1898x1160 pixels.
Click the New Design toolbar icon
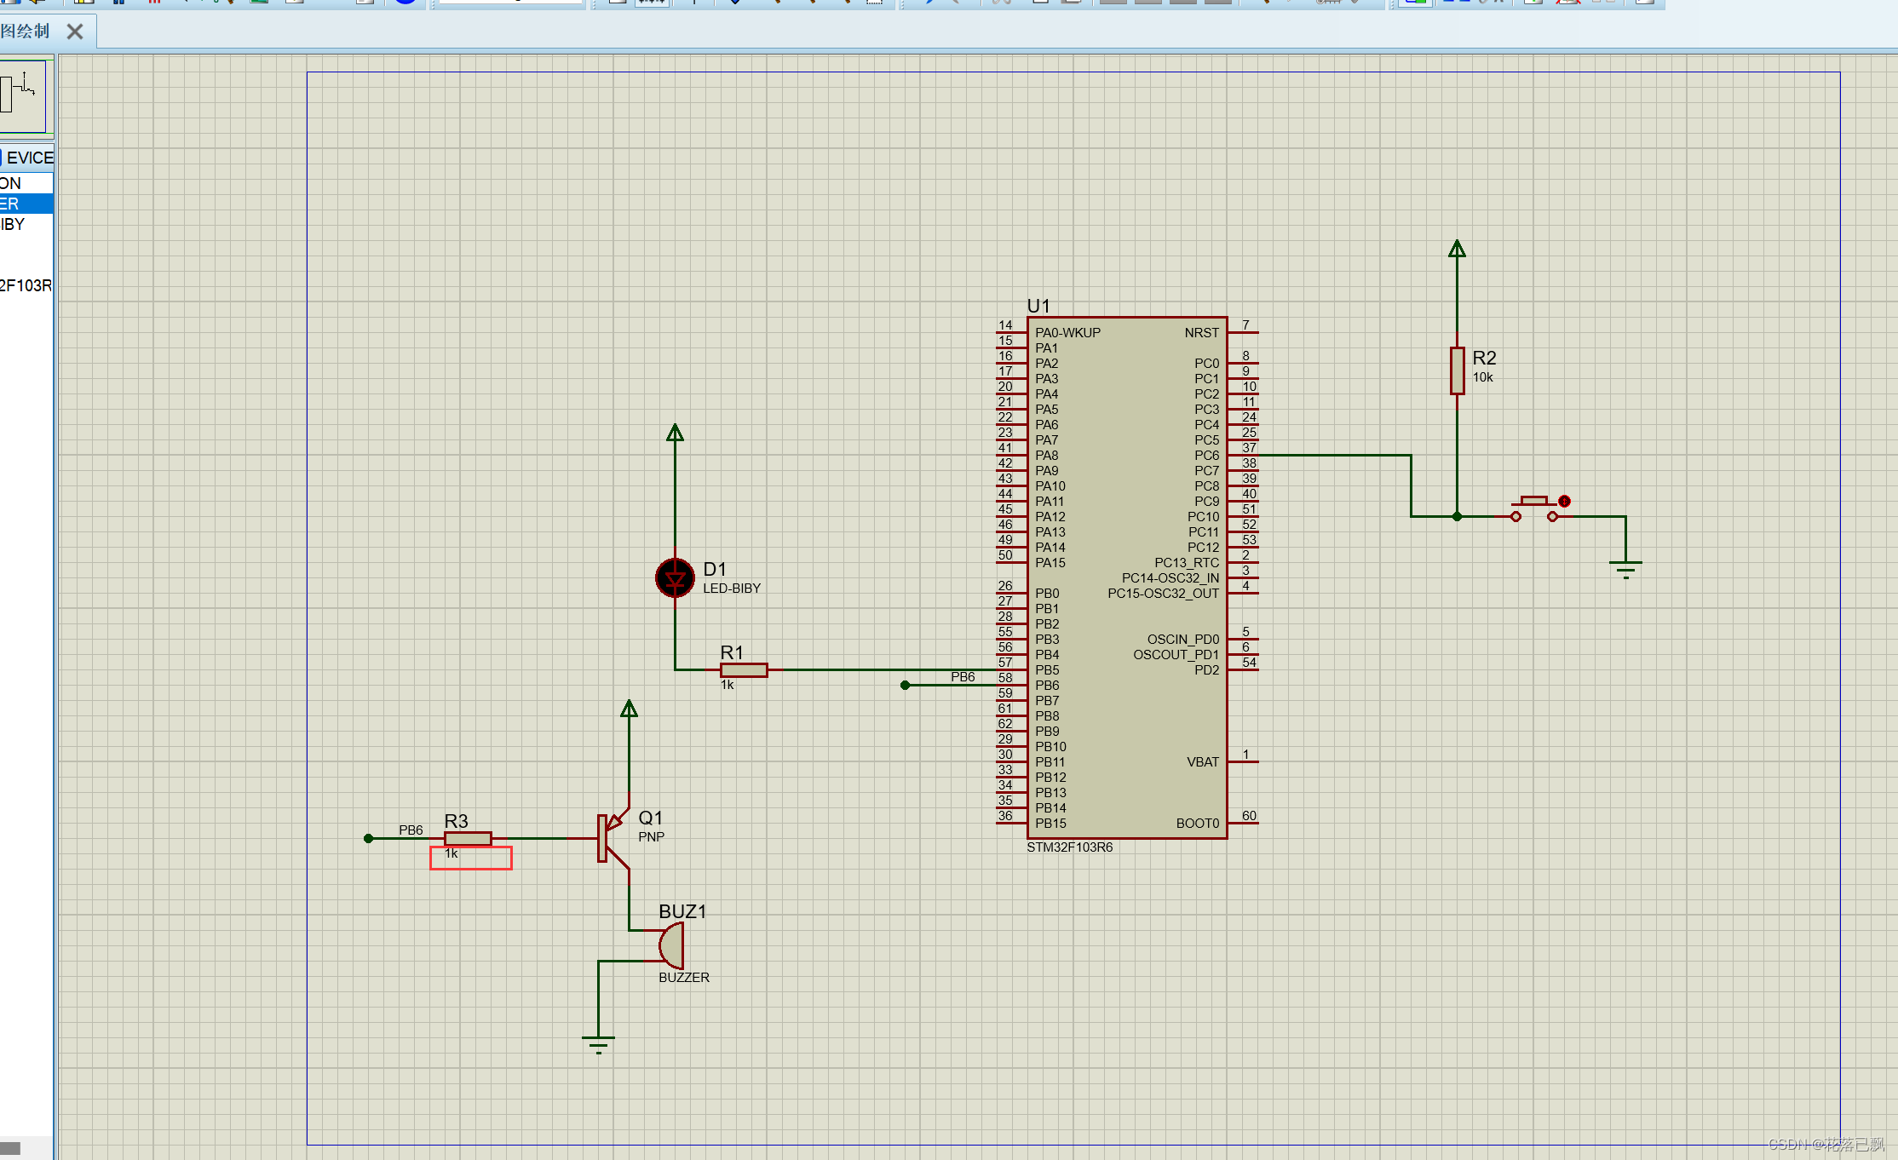(10, 3)
